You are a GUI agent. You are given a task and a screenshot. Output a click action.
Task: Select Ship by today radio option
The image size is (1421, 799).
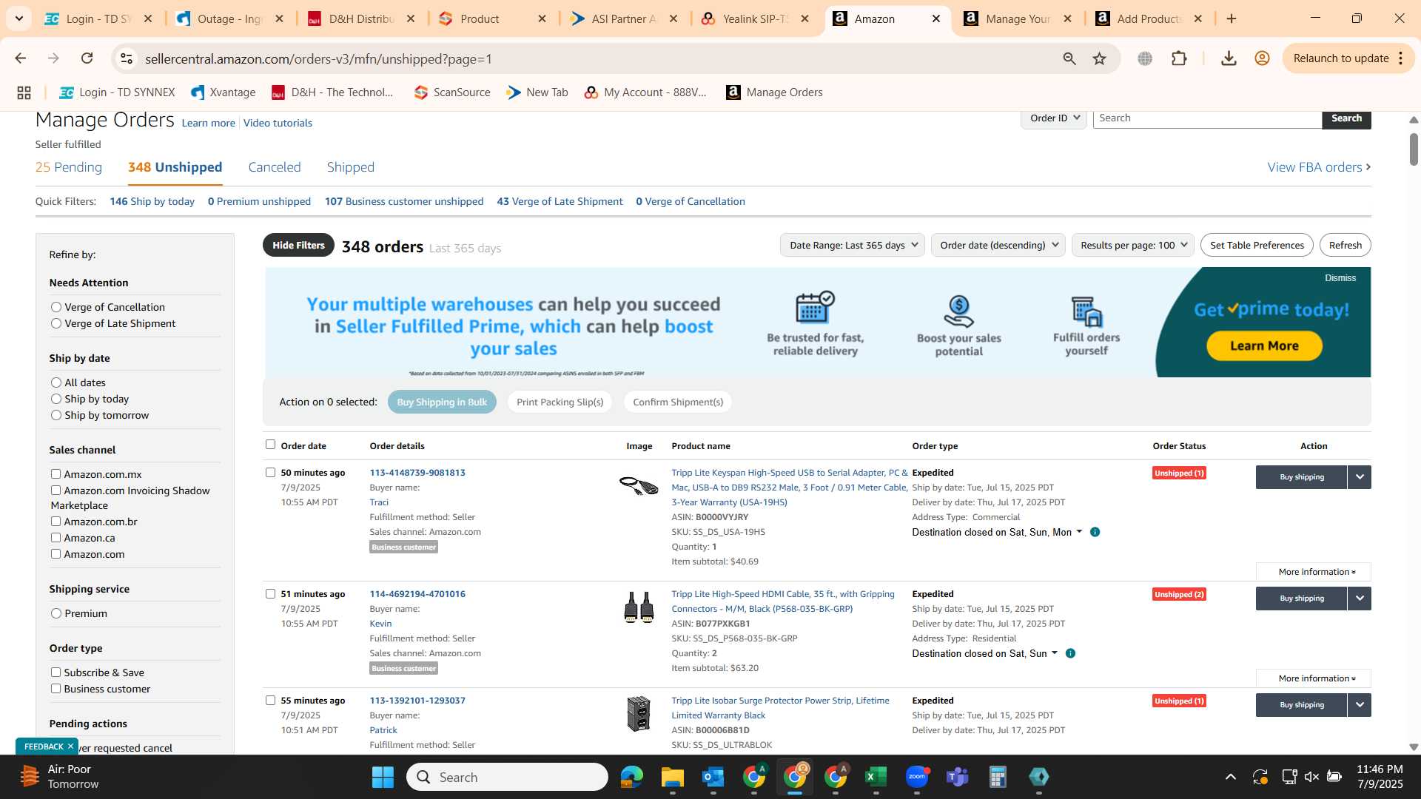(x=56, y=399)
